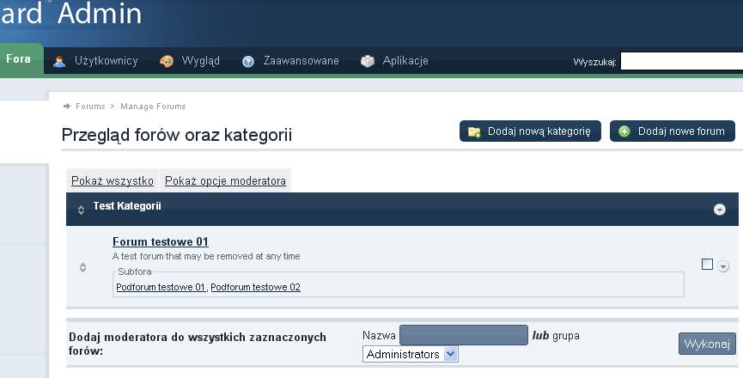Image resolution: width=743 pixels, height=378 pixels.
Task: Open the Administrators group dropdown
Action: click(411, 354)
